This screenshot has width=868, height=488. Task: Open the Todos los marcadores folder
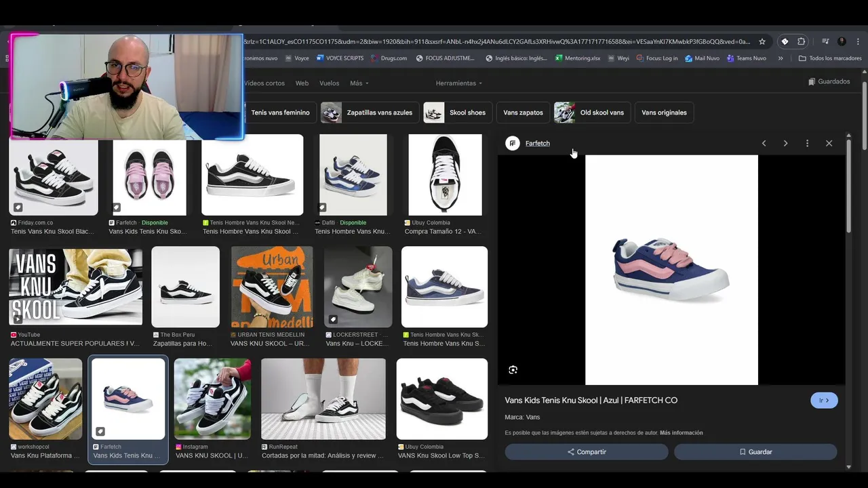pos(830,58)
